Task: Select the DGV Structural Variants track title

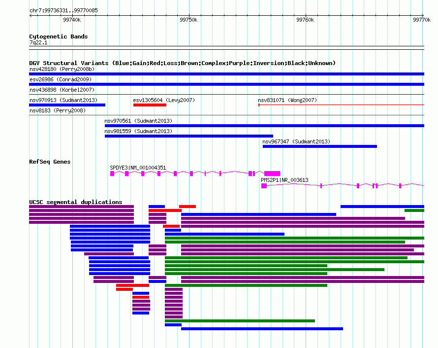Action: point(183,63)
